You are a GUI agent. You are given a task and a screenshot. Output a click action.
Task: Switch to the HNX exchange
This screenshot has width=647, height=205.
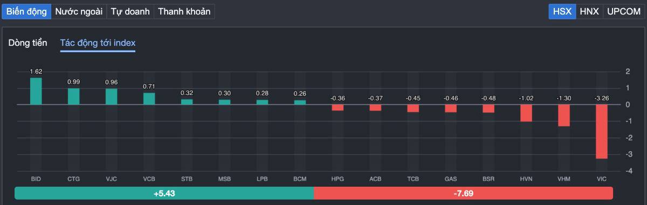pos(589,11)
